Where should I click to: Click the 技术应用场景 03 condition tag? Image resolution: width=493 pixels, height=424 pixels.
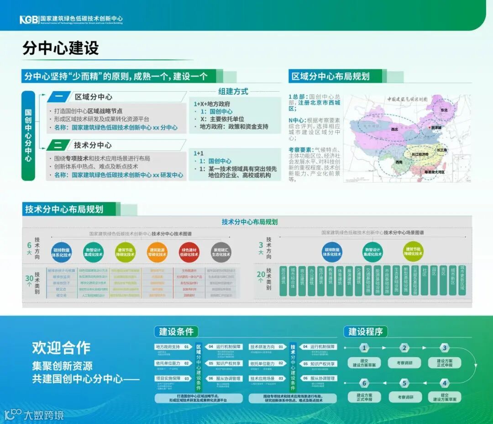267,378
